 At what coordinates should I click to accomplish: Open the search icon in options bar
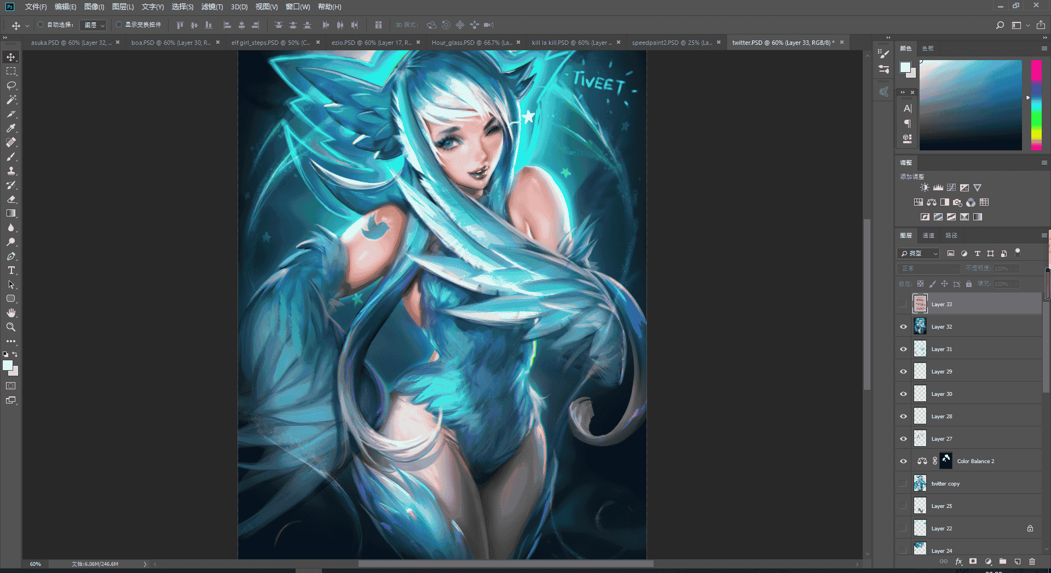pyautogui.click(x=1000, y=25)
